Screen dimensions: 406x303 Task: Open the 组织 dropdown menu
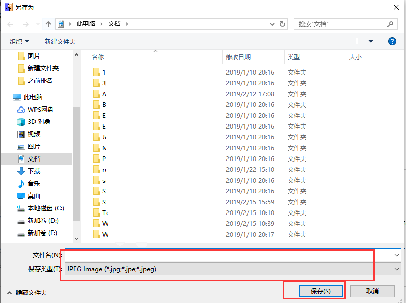click(20, 41)
